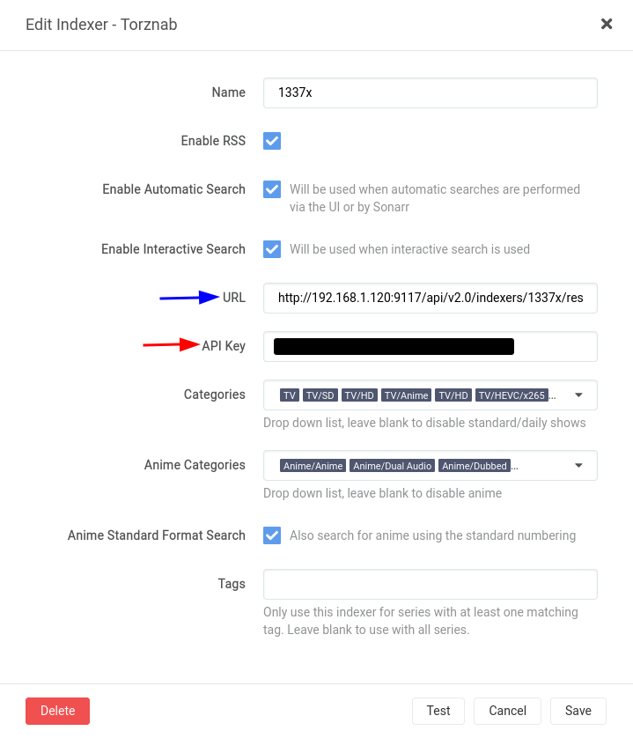The width and height of the screenshot is (633, 738).
Task: Cancel editing the indexer
Action: click(507, 711)
